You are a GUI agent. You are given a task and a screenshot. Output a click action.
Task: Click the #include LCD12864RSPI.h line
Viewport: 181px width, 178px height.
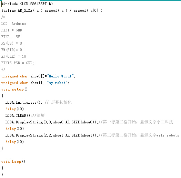(27, 4)
